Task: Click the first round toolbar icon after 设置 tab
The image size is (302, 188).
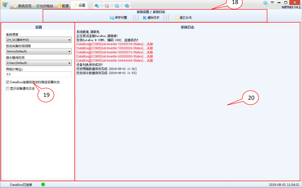Action: (97, 6)
